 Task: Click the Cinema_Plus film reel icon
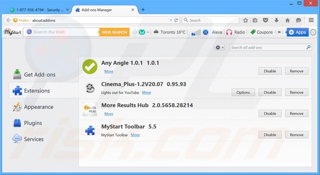click(x=90, y=88)
